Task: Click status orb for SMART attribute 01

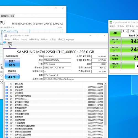Action: pyautogui.click(x=7, y=87)
